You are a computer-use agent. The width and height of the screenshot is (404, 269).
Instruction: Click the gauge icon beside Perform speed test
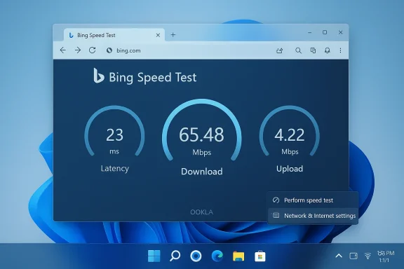point(276,200)
